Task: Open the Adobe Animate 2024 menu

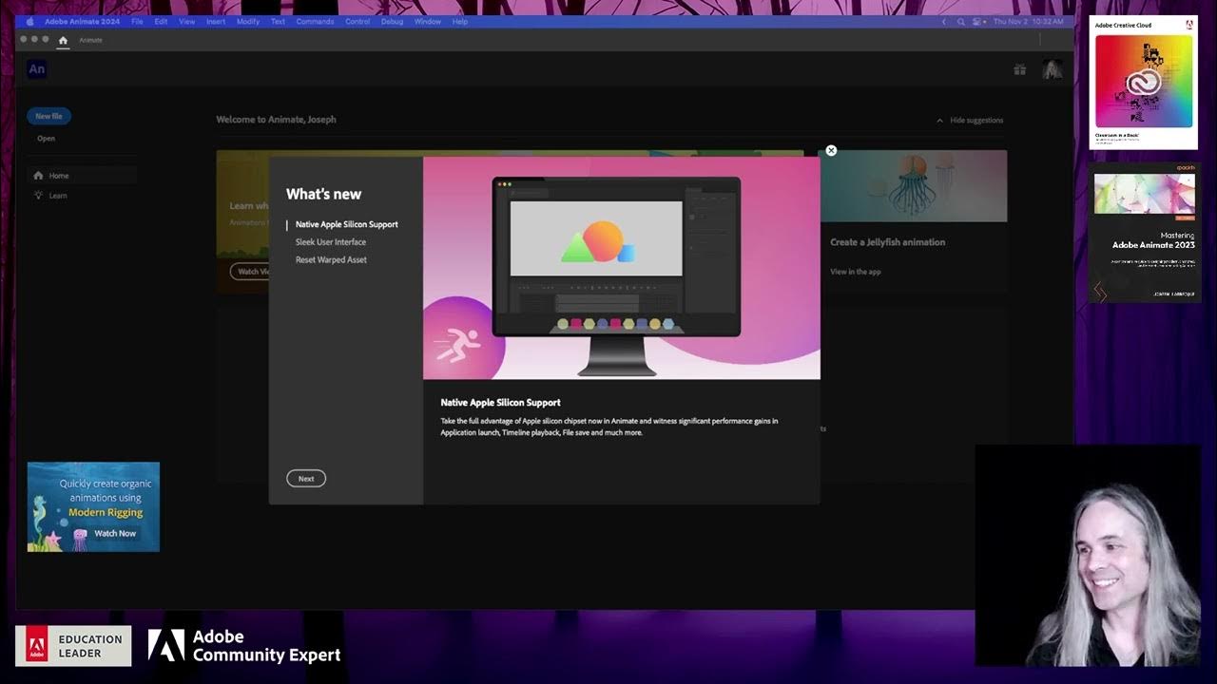Action: [82, 21]
